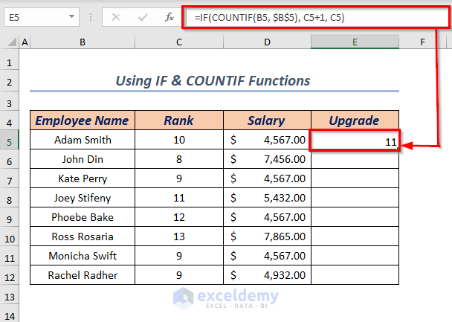Viewport: 452px width, 322px height.
Task: Select cell containing 'Ross Rosaria'
Action: click(x=83, y=236)
